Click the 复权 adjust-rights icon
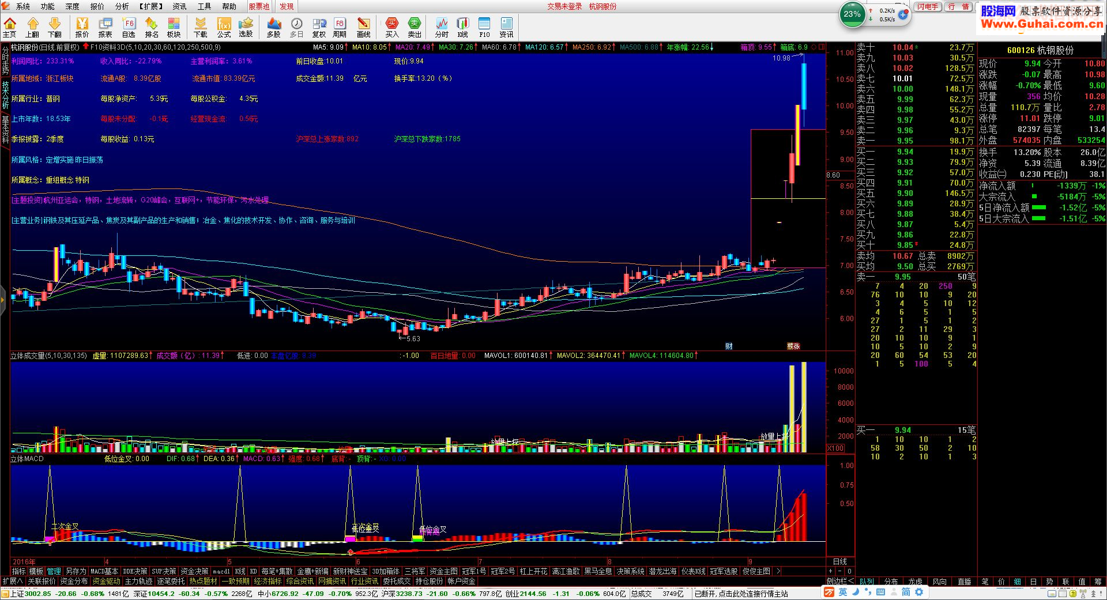1107x600 pixels. click(x=319, y=27)
